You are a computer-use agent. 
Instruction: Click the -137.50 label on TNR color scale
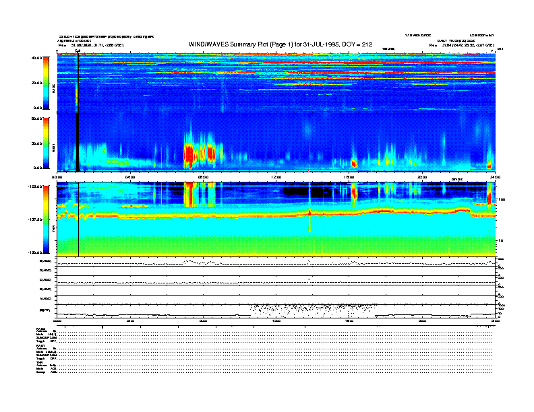click(x=35, y=219)
